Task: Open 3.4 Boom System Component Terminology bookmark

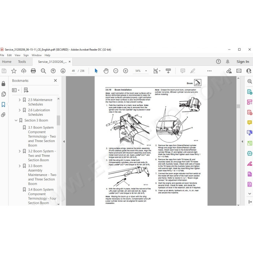Action: [x=42, y=196]
